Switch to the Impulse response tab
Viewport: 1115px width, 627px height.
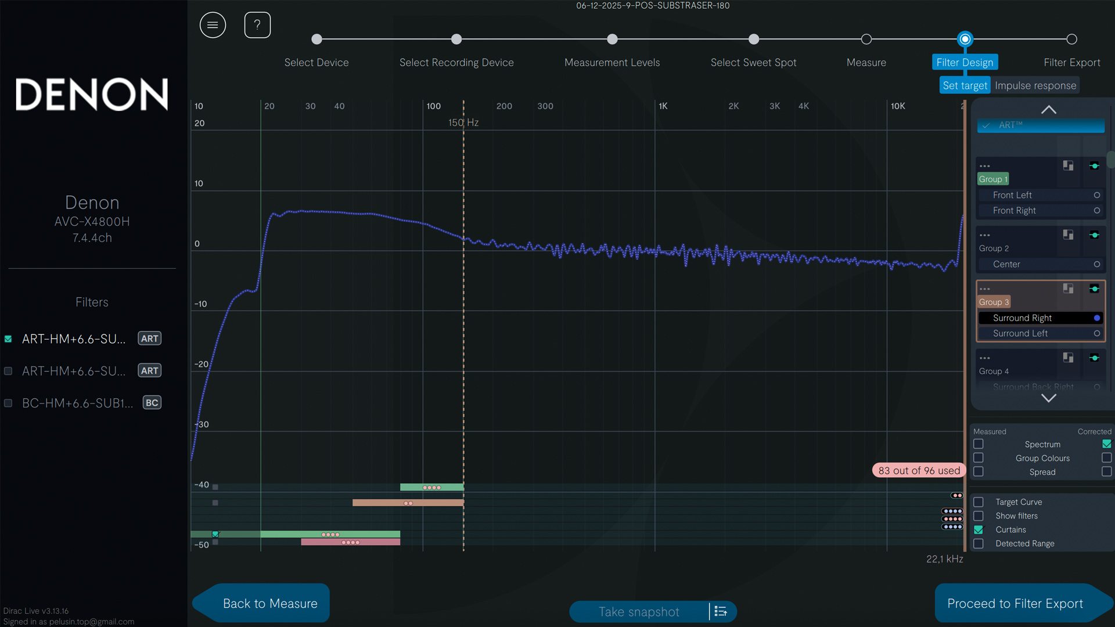click(x=1035, y=85)
